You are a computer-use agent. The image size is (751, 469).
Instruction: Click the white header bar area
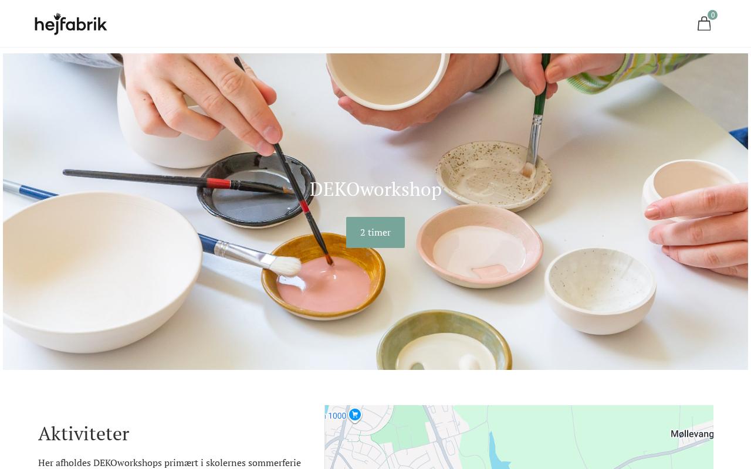[375, 23]
